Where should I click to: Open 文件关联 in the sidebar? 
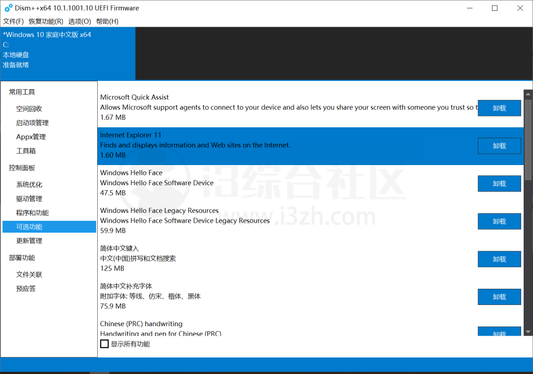(29, 274)
